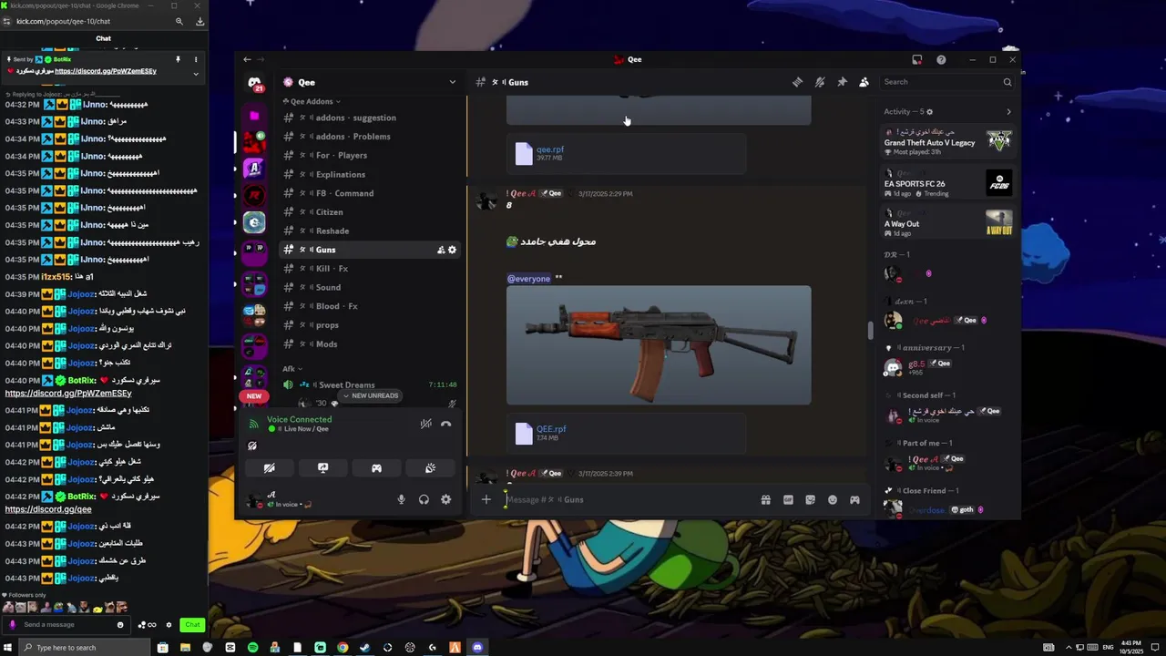
Task: Open Steam from Windows taskbar
Action: click(x=365, y=648)
